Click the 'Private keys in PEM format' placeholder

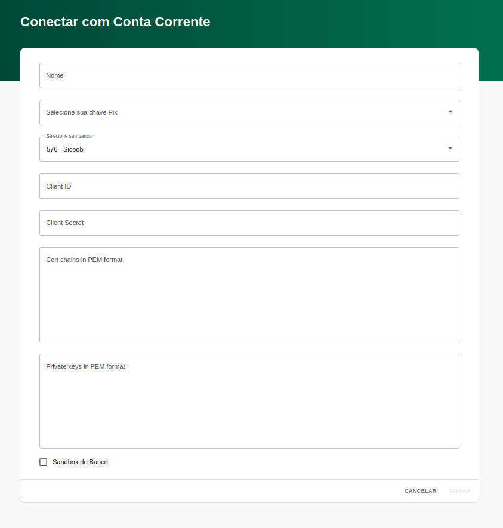[85, 366]
